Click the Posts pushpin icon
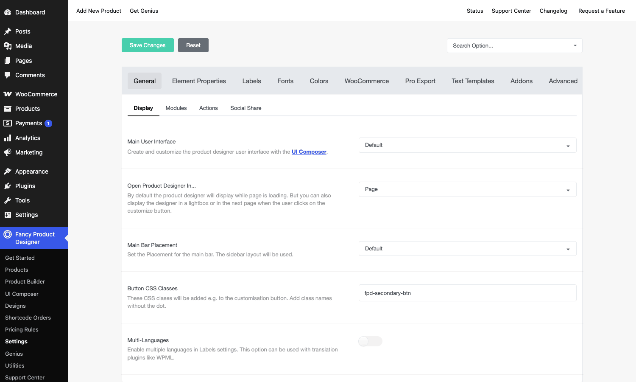This screenshot has width=636, height=382. [x=8, y=31]
